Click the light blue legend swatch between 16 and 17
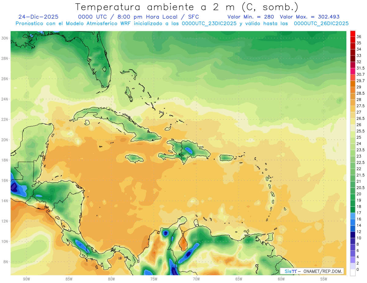This screenshot has width=367, height=283. click(x=353, y=216)
